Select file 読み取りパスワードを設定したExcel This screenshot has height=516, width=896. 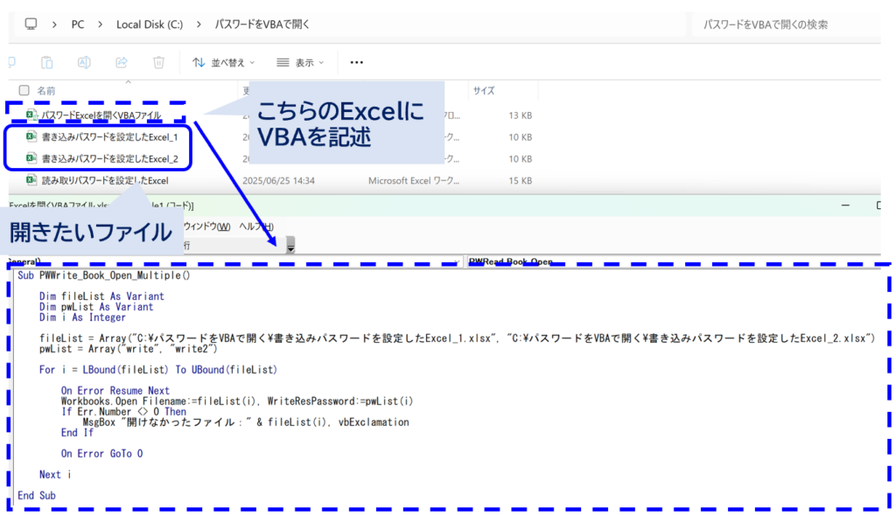105,180
